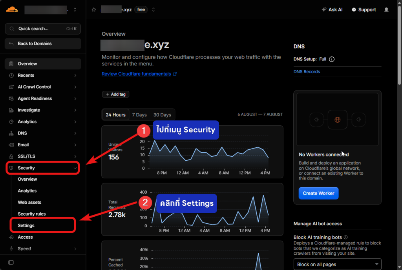Star the domain as favorite

tap(94, 10)
